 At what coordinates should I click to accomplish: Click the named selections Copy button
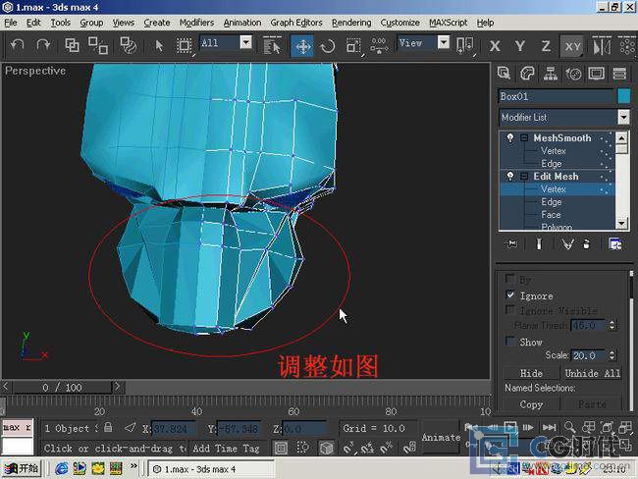click(531, 404)
